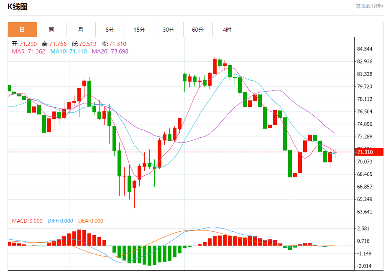
Task: Click the K线图 heading
Action: click(18, 7)
